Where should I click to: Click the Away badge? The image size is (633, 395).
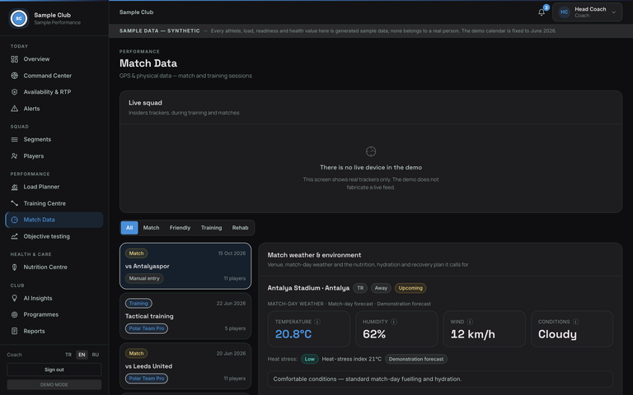(381, 288)
